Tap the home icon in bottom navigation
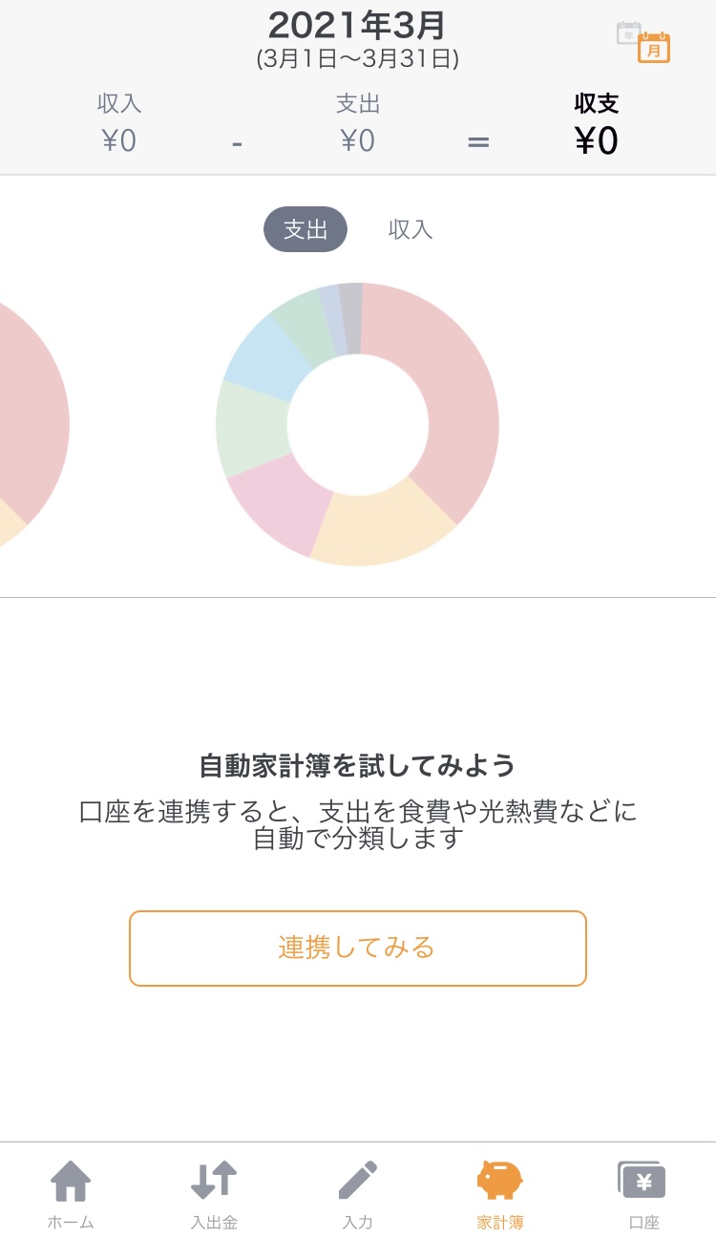 71,1182
